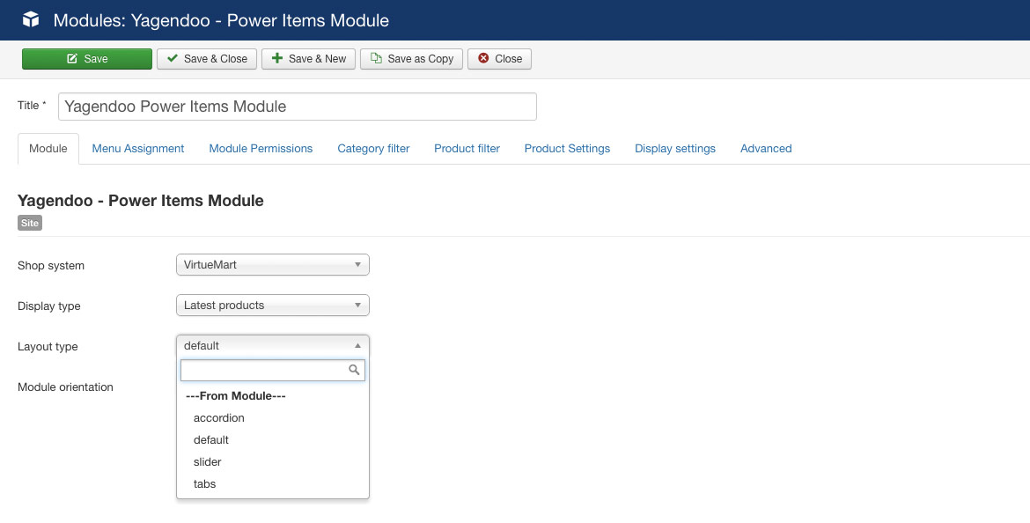Click the Layout type label
Screen dimensions: 1030x523
48,347
